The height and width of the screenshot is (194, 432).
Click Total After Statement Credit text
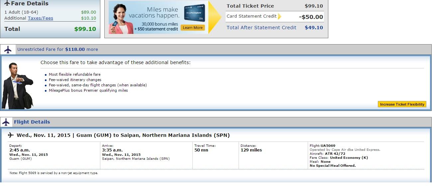[262, 28]
